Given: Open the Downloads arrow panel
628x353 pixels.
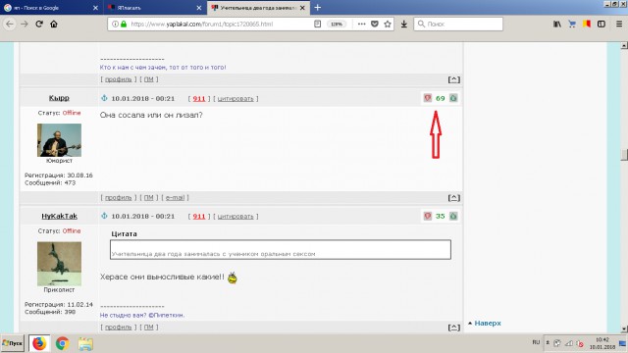Looking at the screenshot, I should [x=404, y=24].
